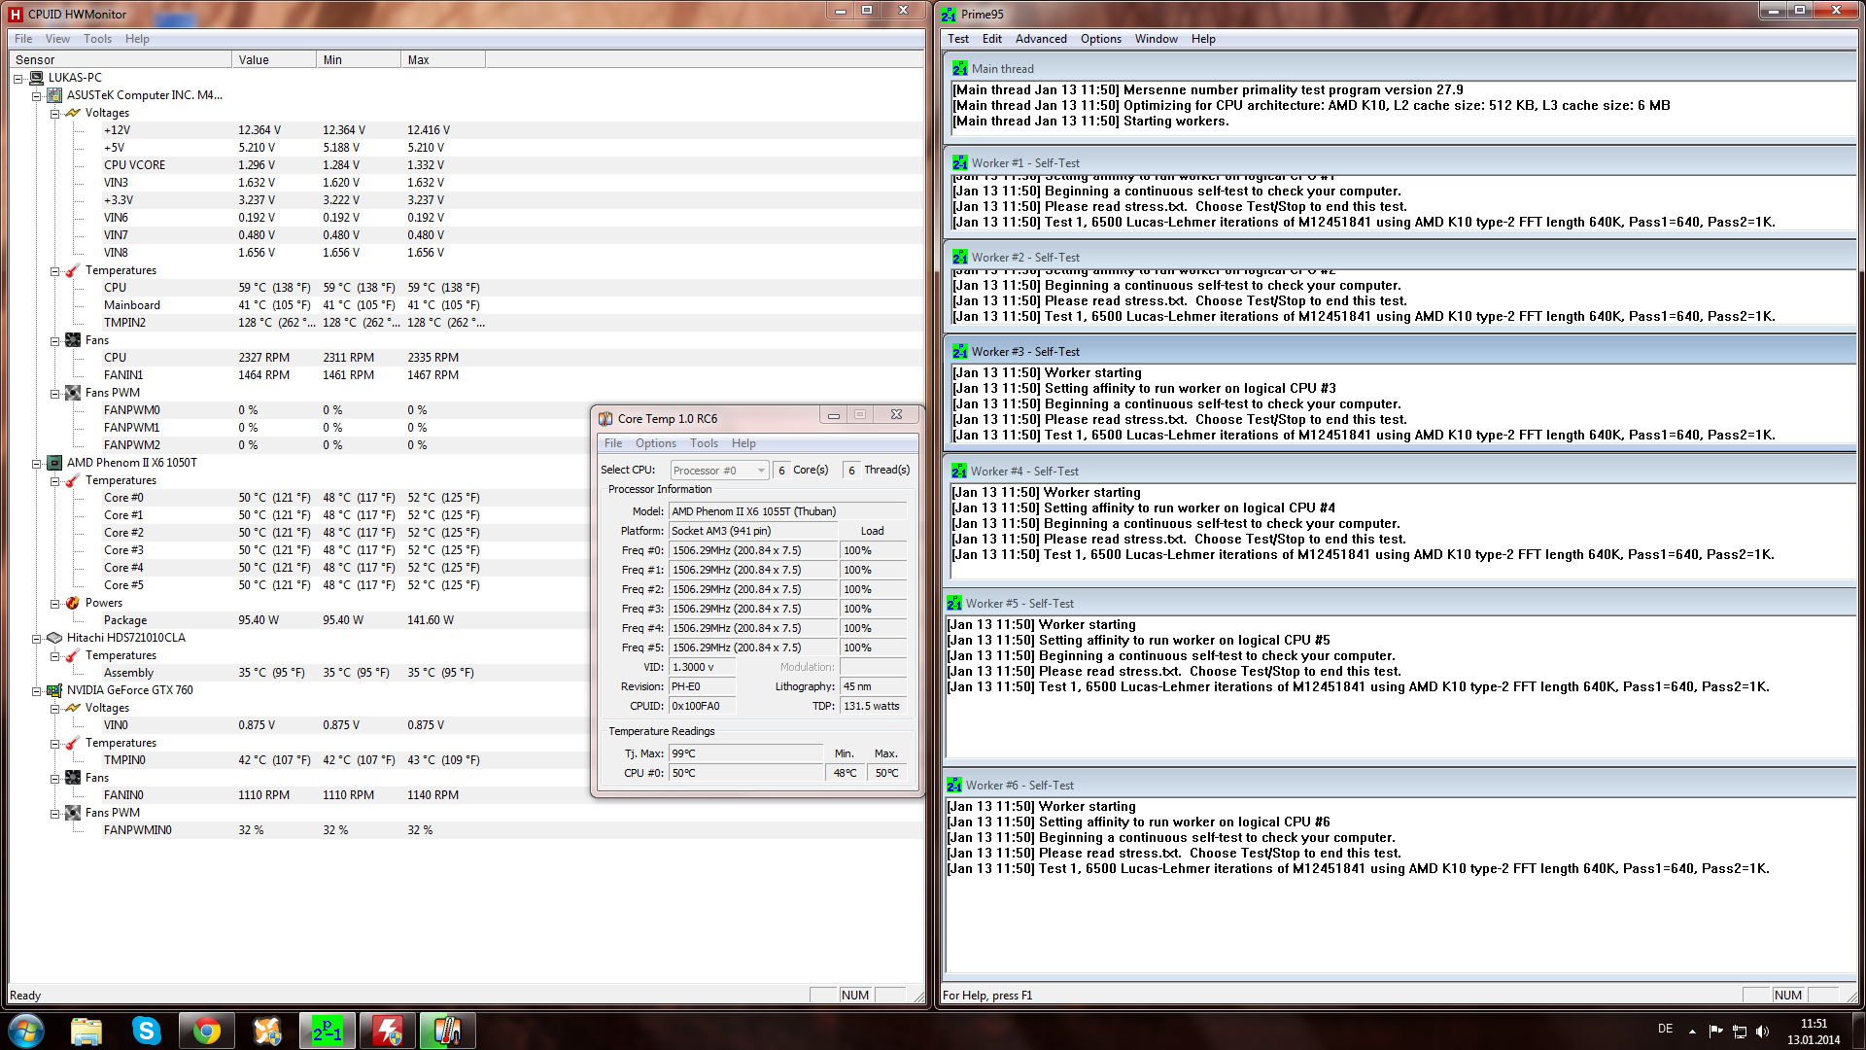
Task: Click the Prime95 icon in the taskbar
Action: [327, 1031]
